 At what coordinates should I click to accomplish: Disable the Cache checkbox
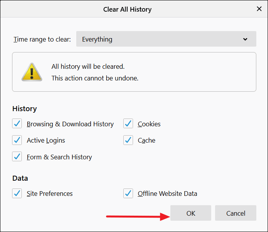(x=128, y=140)
